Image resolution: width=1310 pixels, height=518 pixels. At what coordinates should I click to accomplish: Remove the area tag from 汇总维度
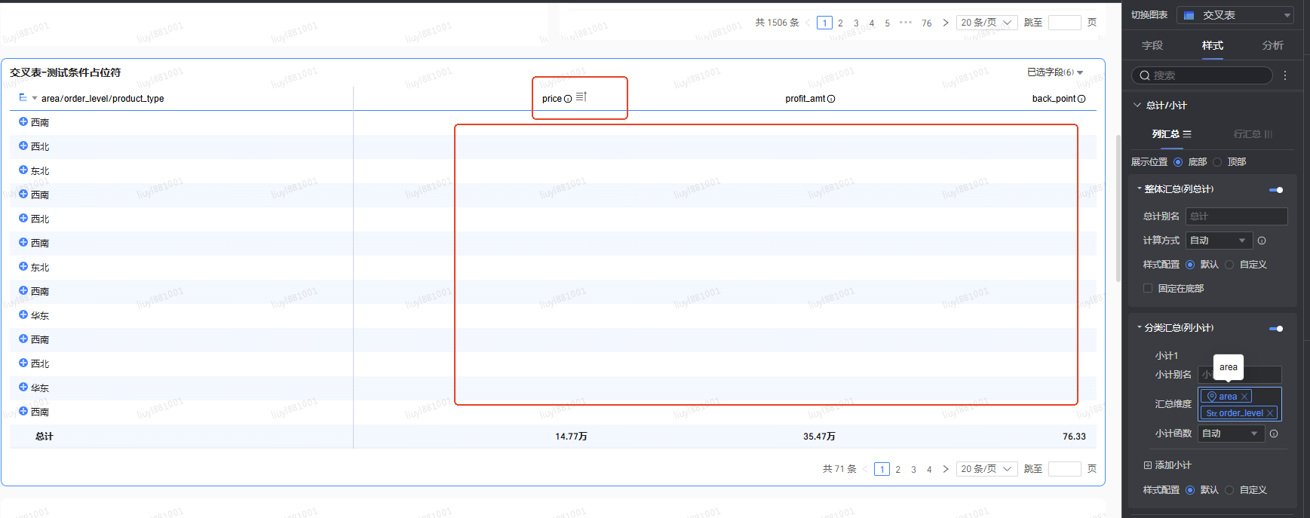pos(1244,397)
